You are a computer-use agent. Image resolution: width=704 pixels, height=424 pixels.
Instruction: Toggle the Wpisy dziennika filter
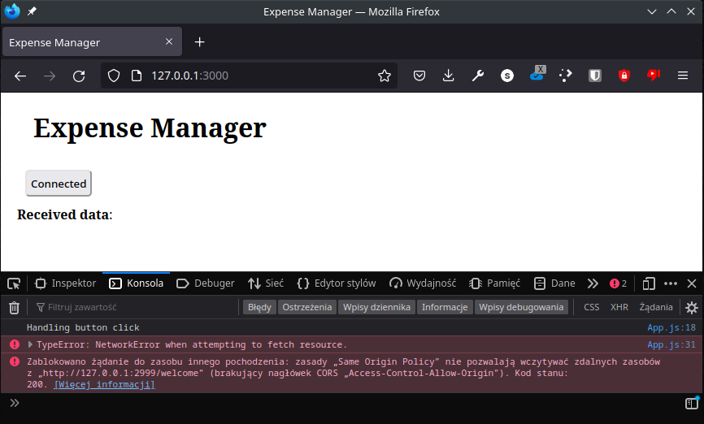(x=376, y=307)
